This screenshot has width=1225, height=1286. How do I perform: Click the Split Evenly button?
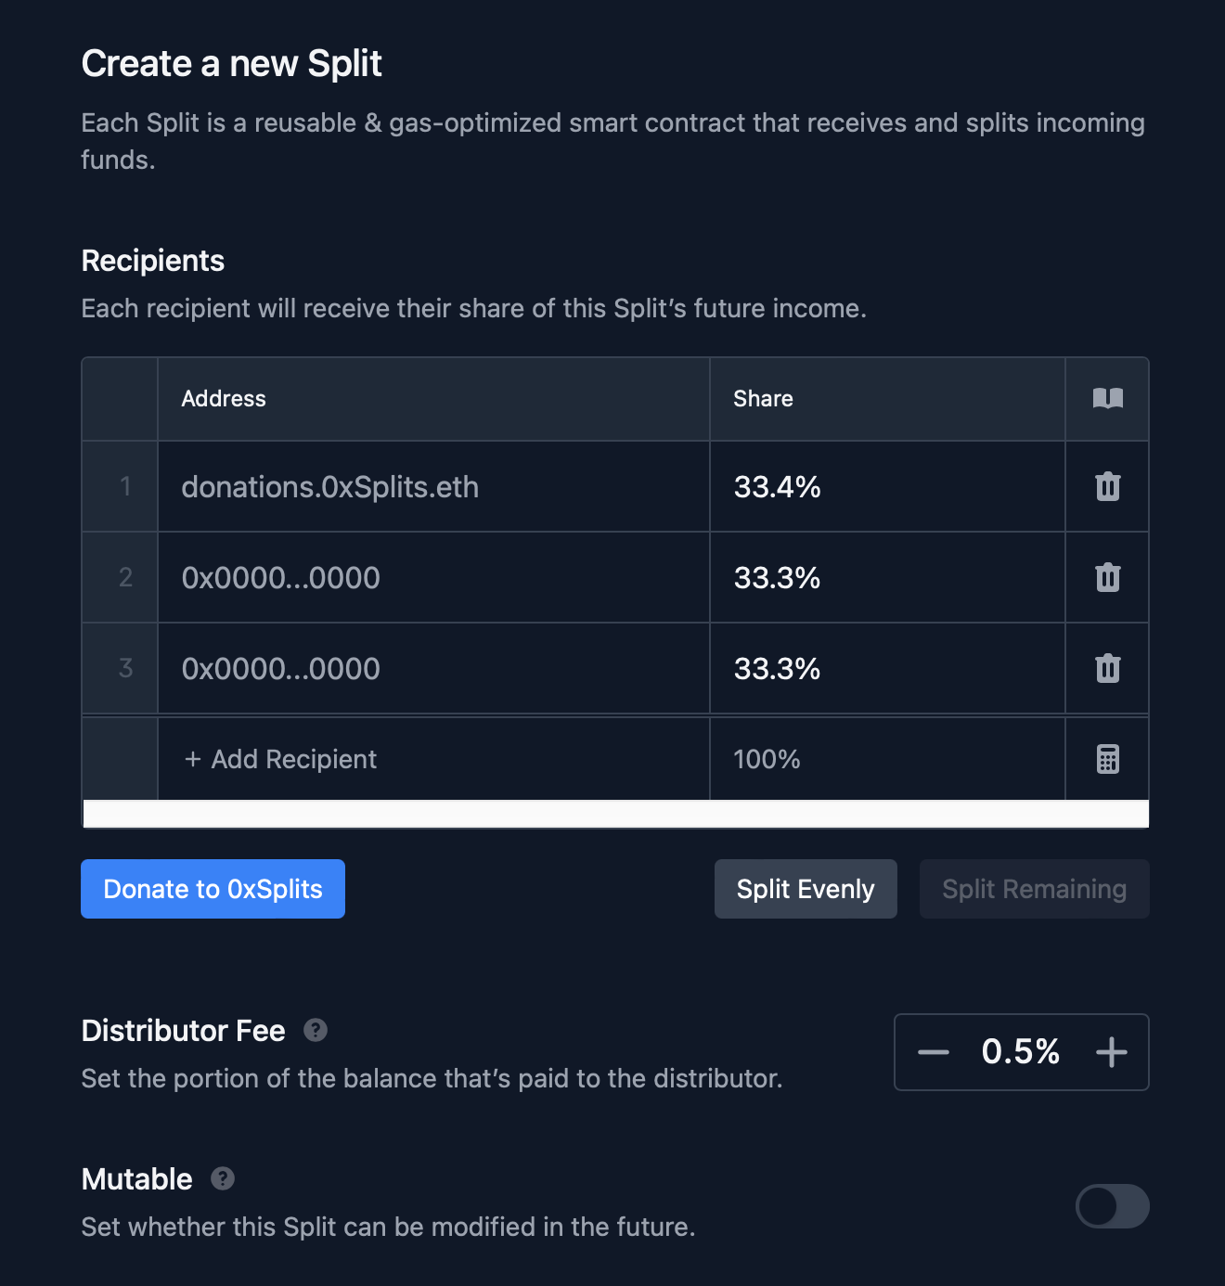tap(805, 888)
